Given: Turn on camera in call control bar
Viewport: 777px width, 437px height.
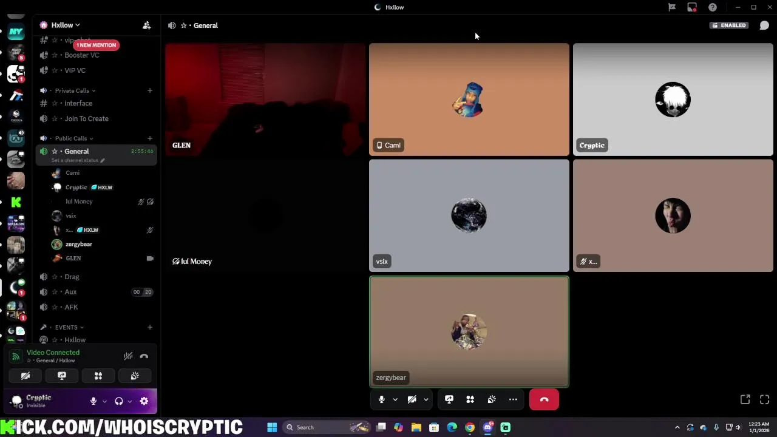Looking at the screenshot, I should point(412,399).
